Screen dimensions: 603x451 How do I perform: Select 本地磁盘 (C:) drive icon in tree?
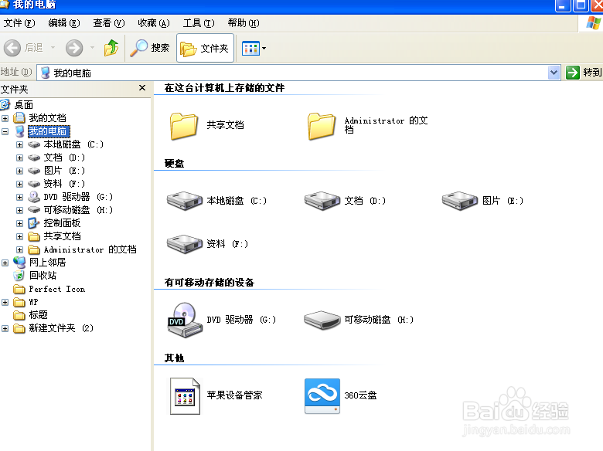pyautogui.click(x=34, y=145)
